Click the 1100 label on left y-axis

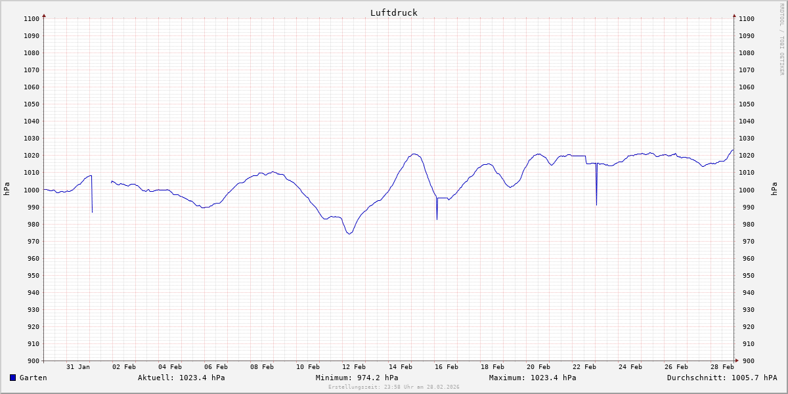click(31, 18)
